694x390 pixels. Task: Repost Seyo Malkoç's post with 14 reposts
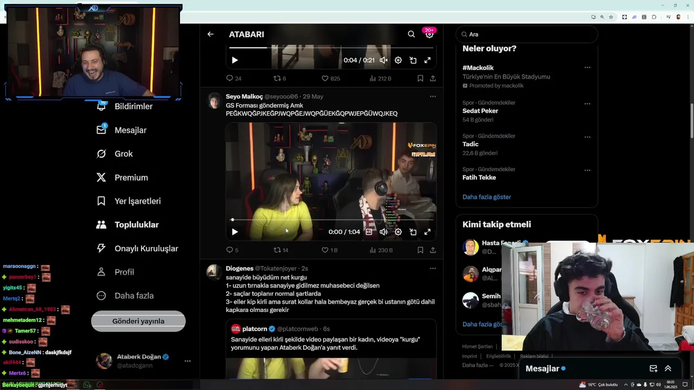pyautogui.click(x=281, y=250)
